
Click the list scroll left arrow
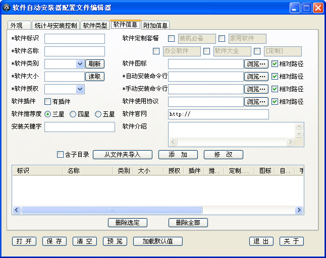[x=17, y=210]
